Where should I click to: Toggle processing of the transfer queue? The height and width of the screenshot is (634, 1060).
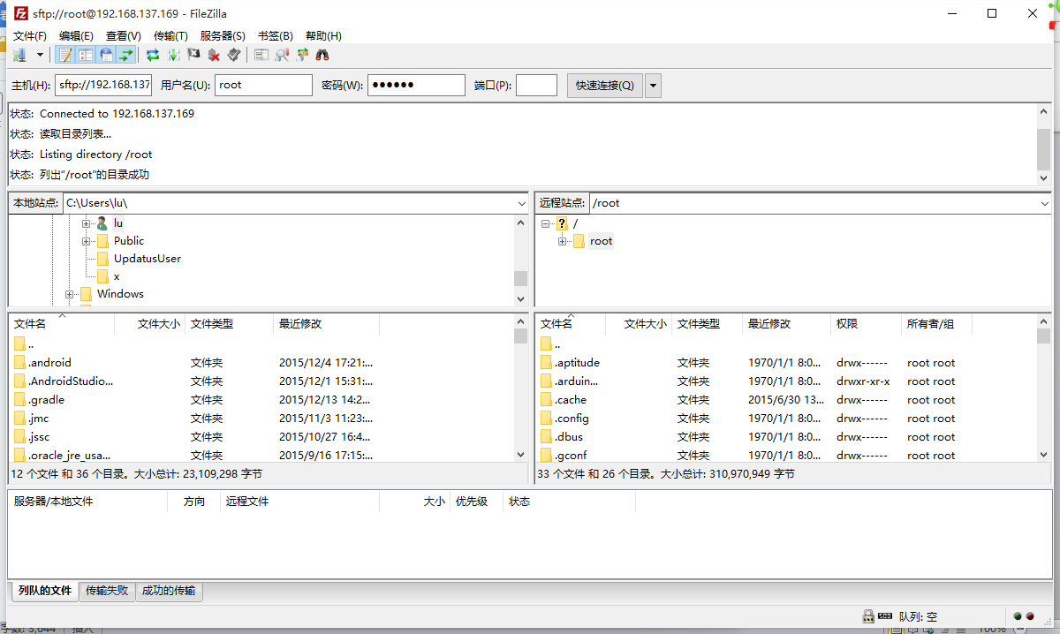pos(173,55)
